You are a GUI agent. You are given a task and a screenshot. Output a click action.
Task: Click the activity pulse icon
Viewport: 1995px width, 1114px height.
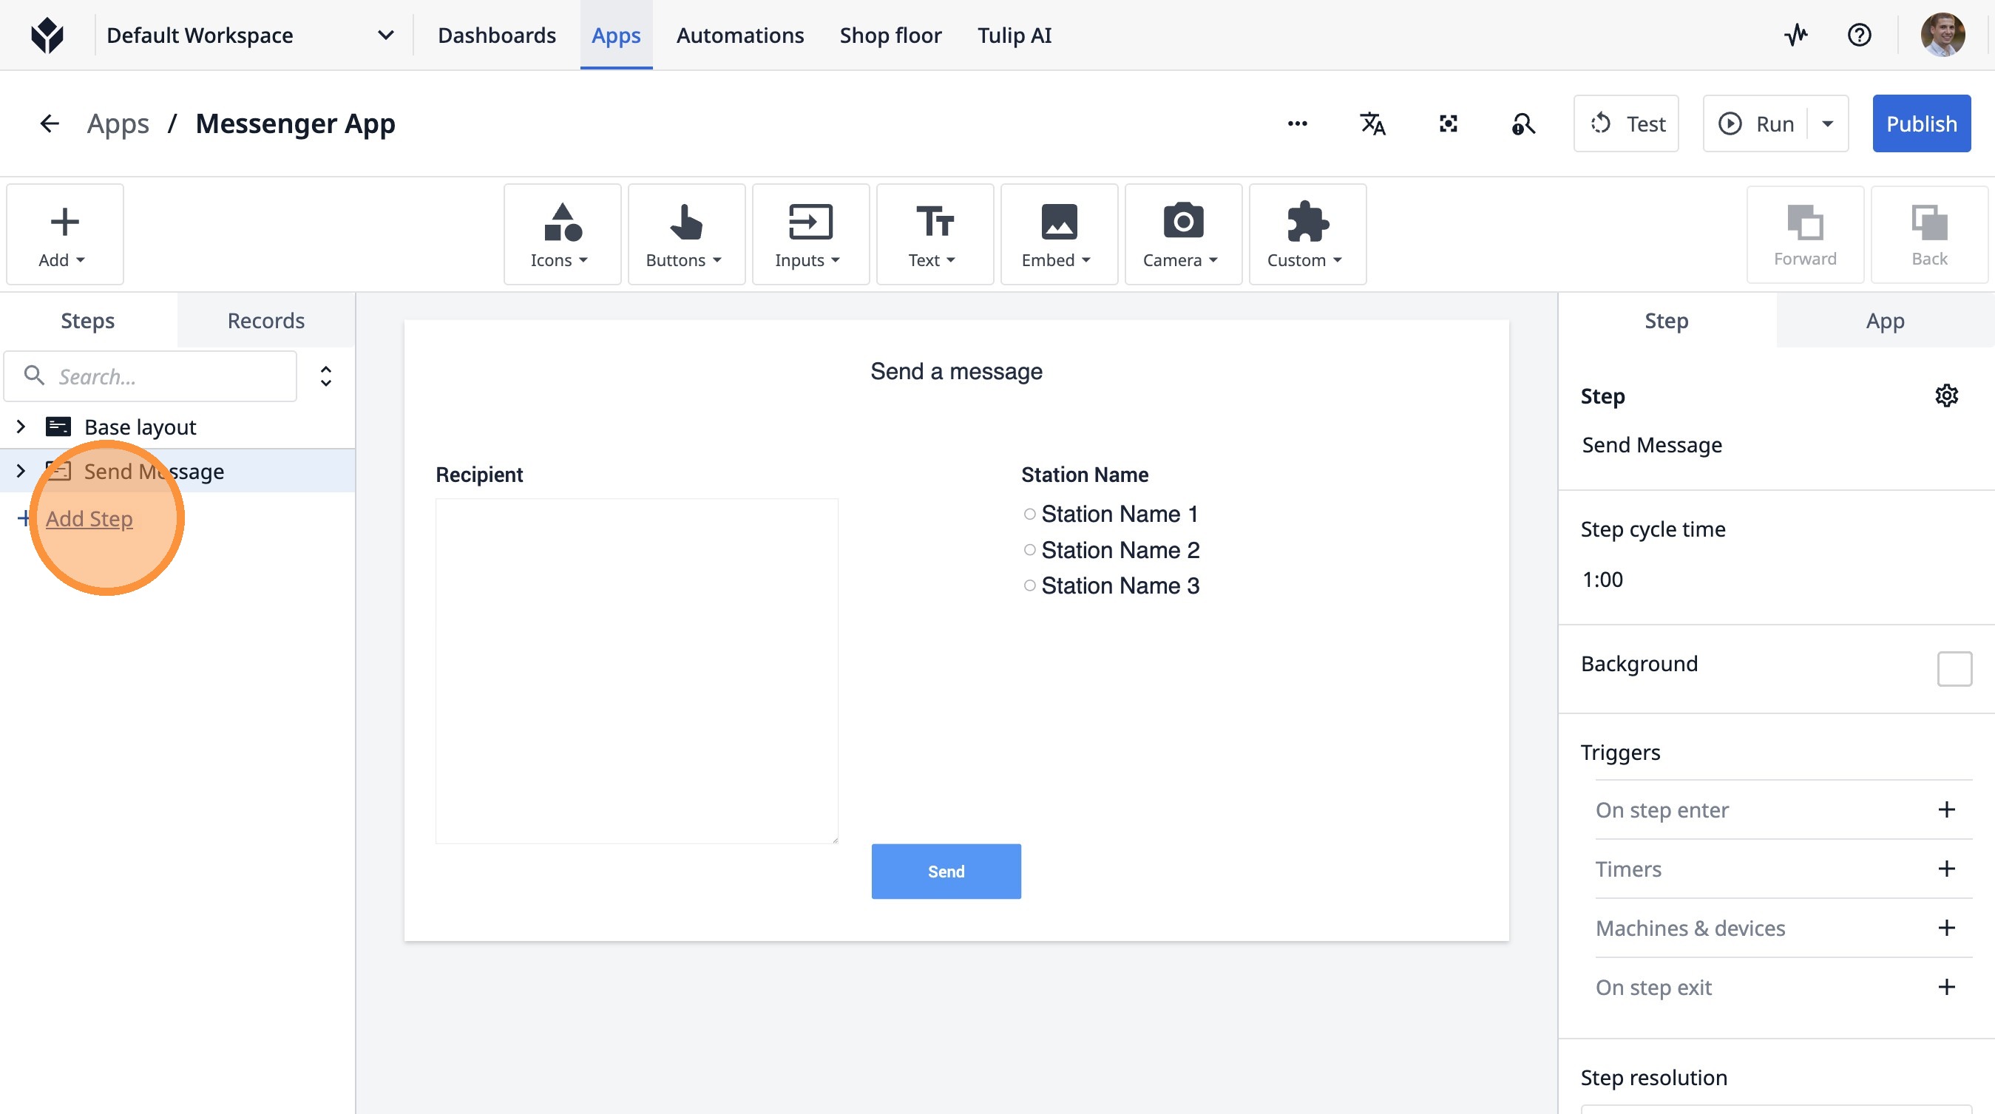(x=1796, y=35)
